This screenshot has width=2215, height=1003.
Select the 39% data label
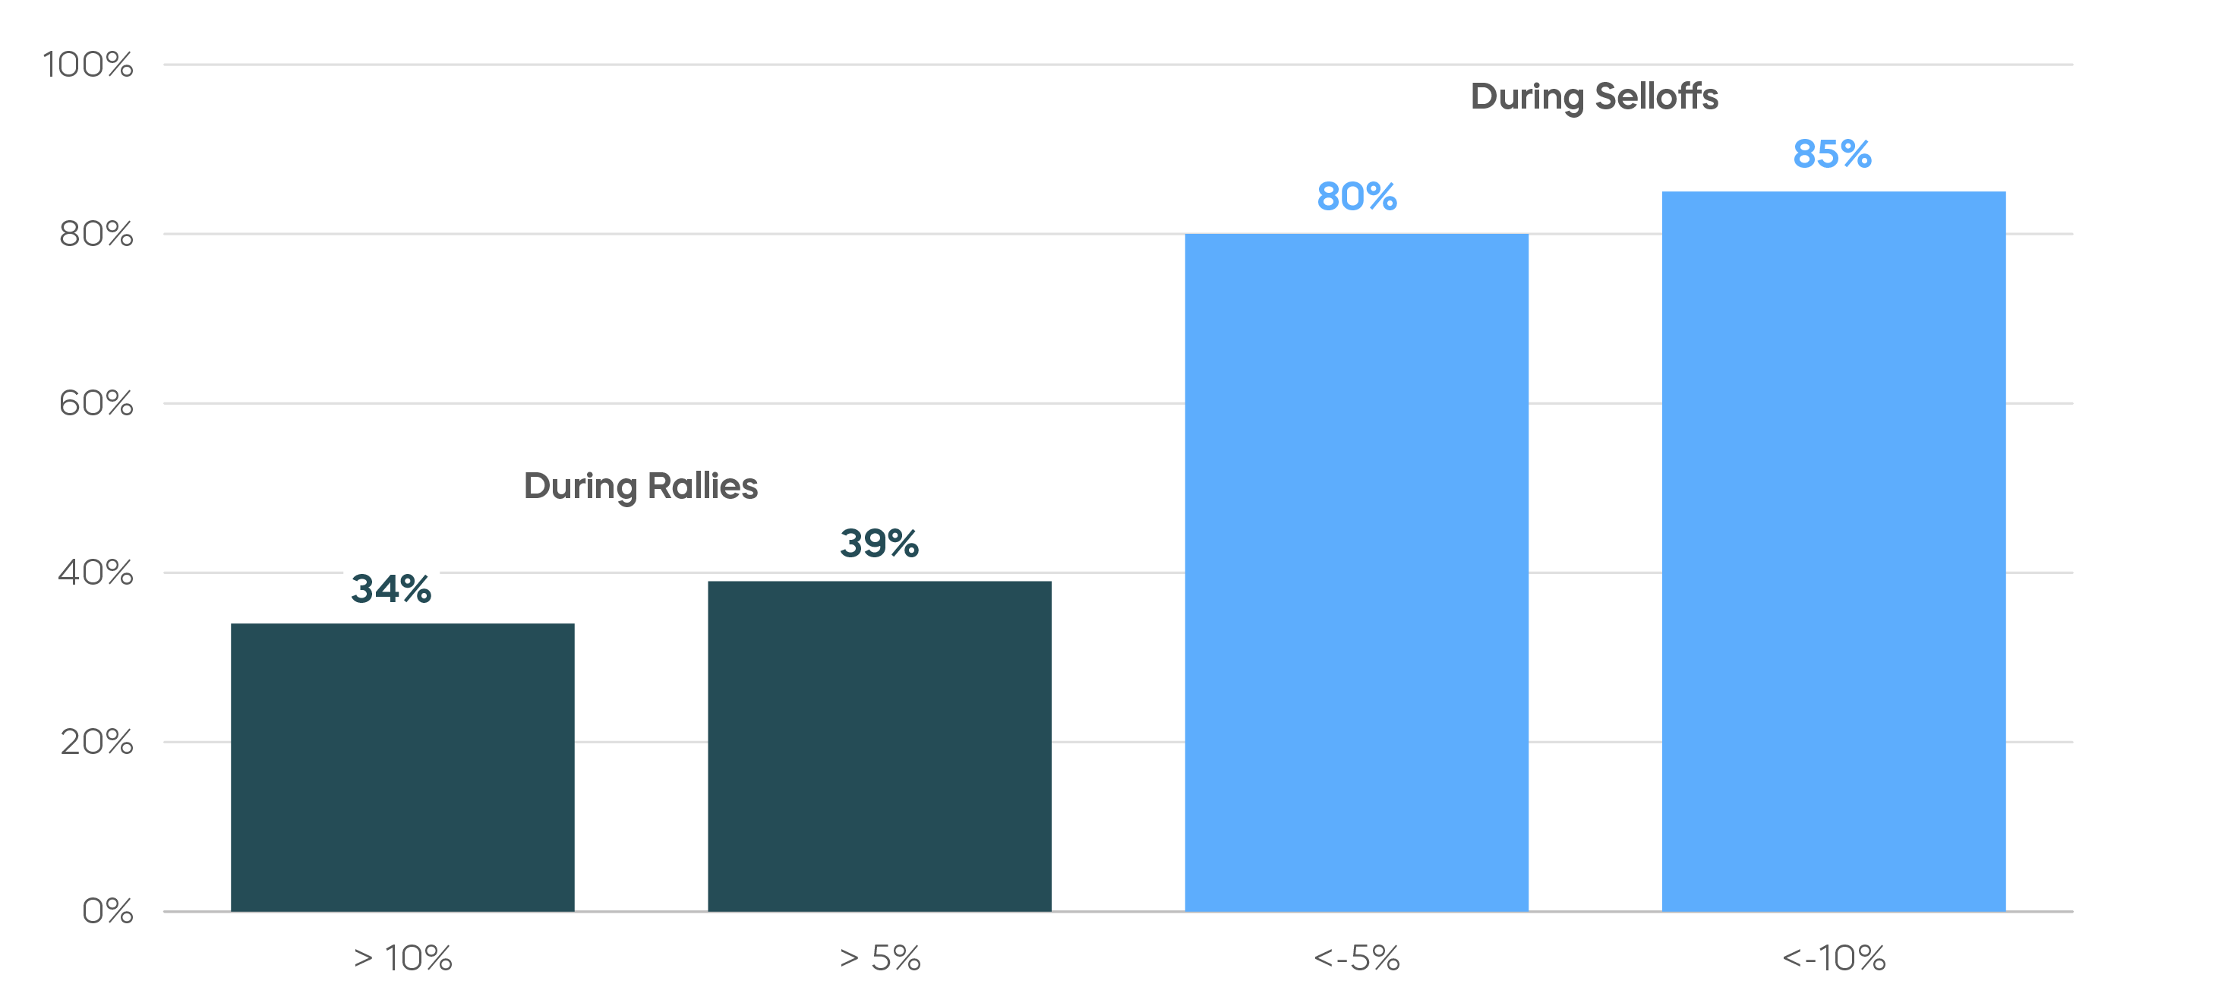coord(879,543)
